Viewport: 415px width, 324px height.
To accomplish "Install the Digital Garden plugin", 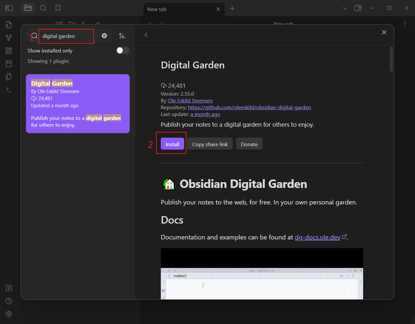I will (x=172, y=144).
